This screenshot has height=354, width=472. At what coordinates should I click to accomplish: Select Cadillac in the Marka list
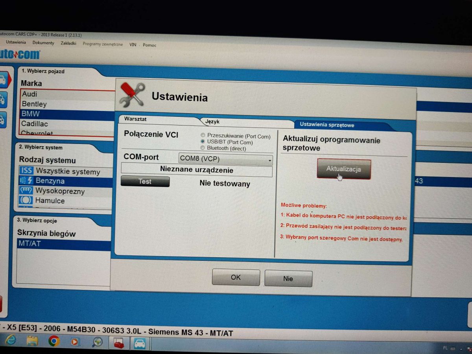pyautogui.click(x=68, y=124)
